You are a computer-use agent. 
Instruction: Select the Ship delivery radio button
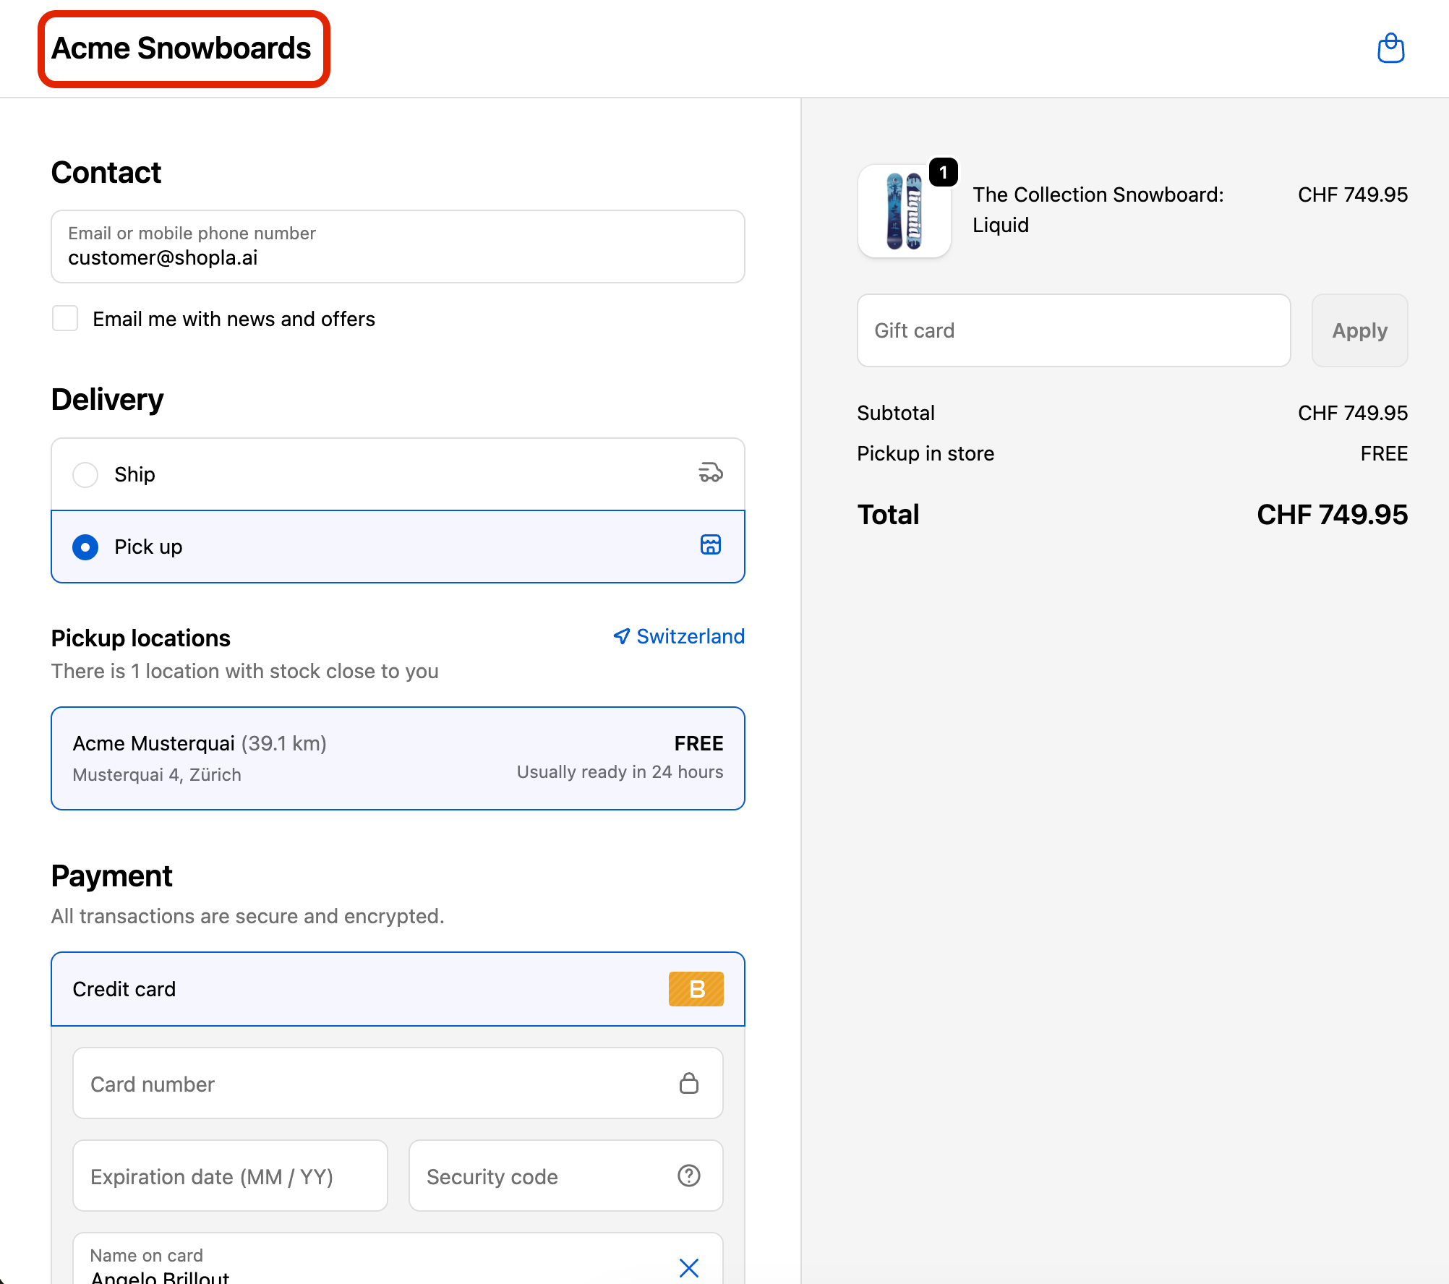click(x=85, y=474)
